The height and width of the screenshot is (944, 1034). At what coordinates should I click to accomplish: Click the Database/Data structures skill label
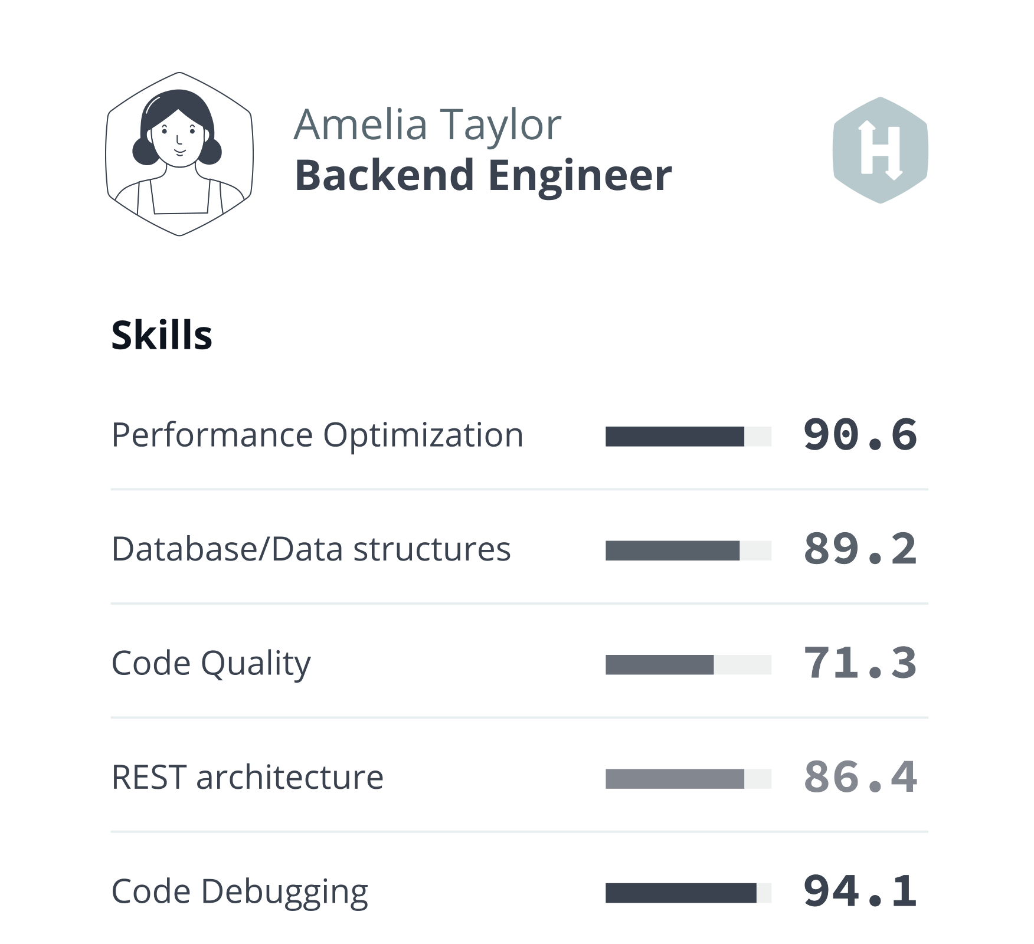click(310, 549)
